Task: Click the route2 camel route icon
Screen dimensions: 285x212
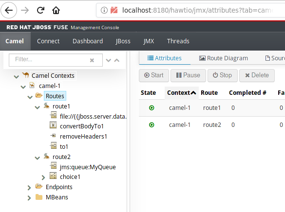Action: point(47,156)
